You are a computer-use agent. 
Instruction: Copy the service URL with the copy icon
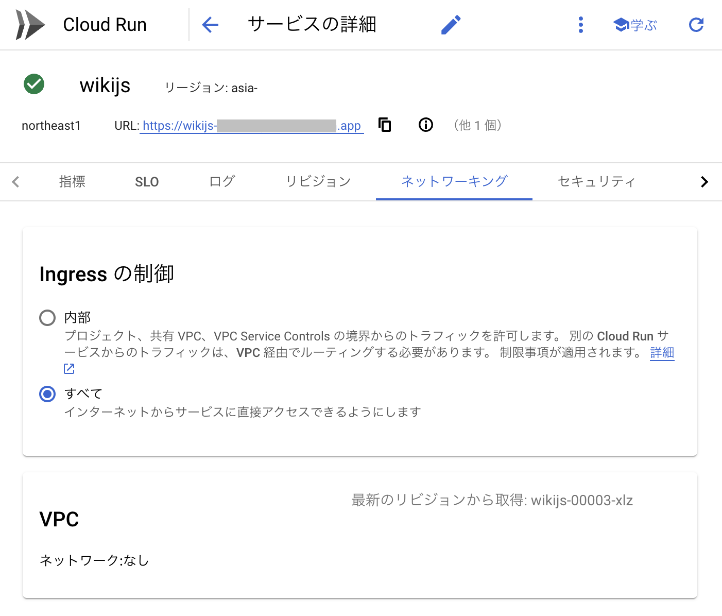pos(385,125)
